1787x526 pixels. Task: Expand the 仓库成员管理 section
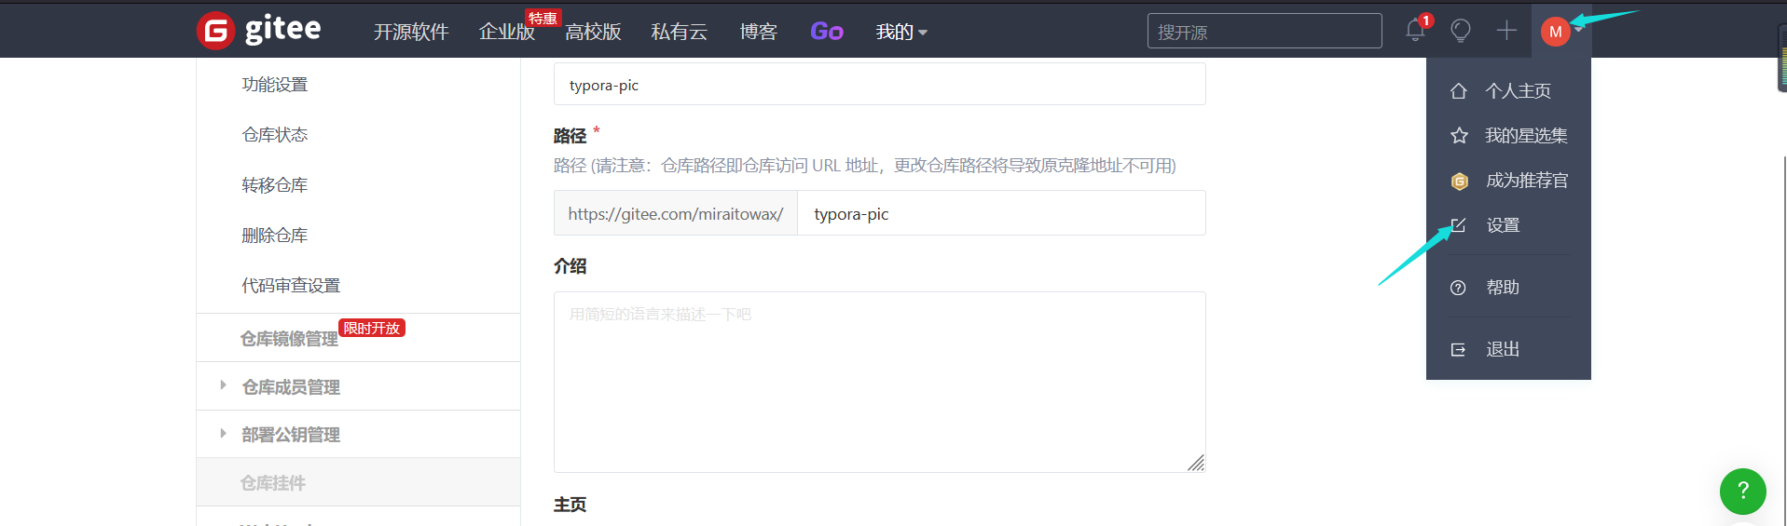(223, 385)
